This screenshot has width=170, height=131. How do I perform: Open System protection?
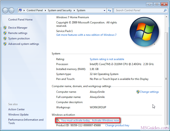click(19, 38)
